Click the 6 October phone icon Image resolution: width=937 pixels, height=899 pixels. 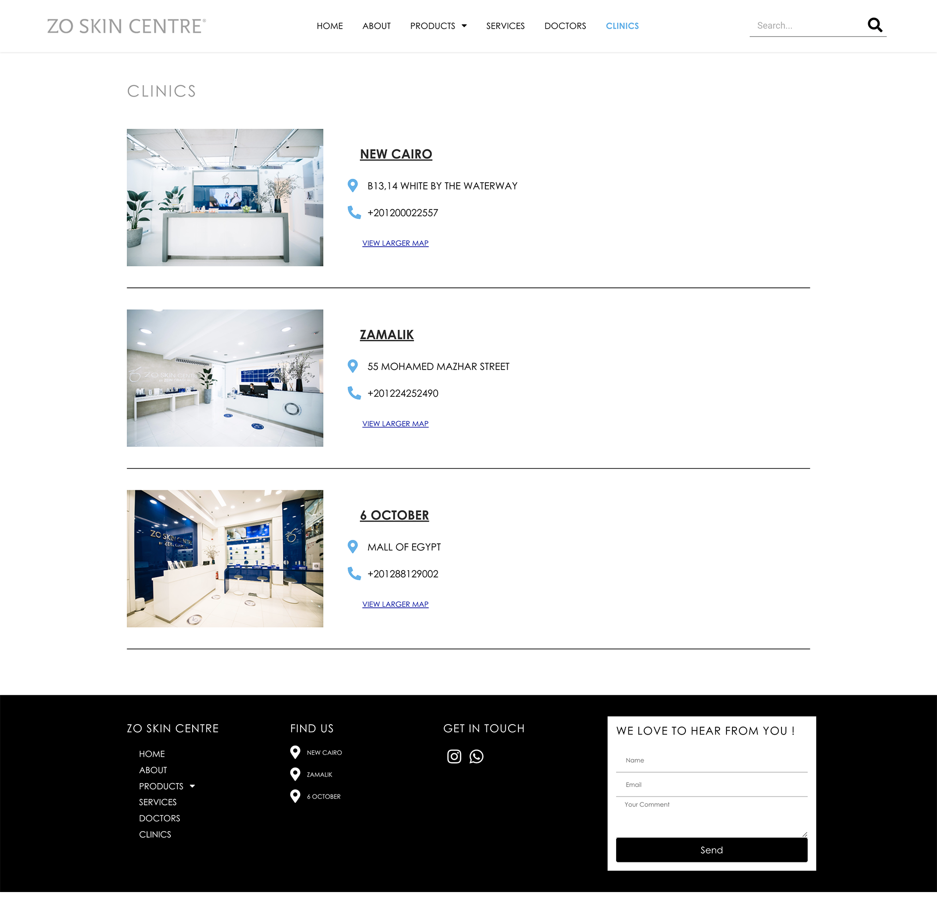[x=354, y=574]
